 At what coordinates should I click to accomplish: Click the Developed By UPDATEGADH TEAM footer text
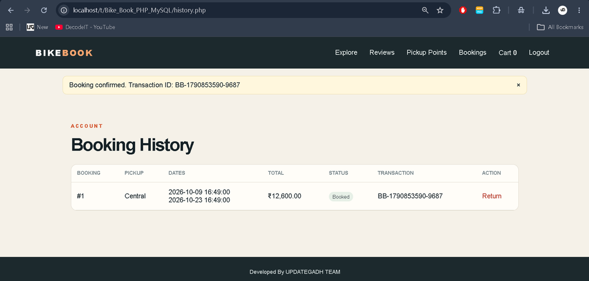pyautogui.click(x=295, y=272)
